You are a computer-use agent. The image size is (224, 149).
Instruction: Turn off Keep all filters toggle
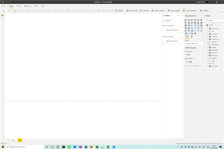coord(190,62)
